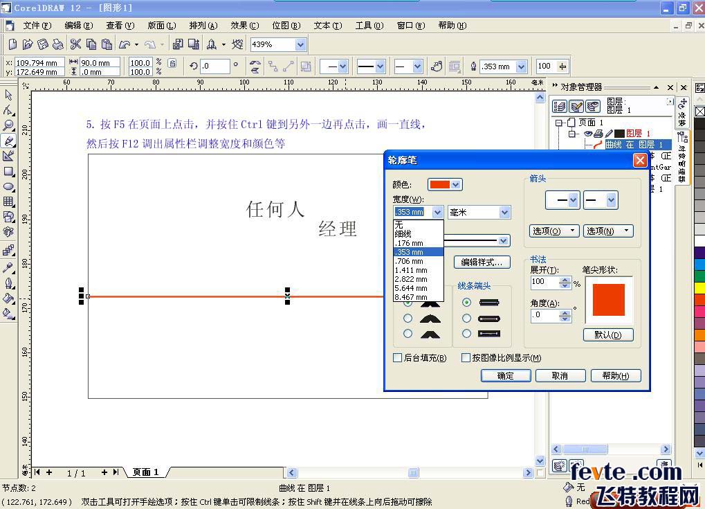Toggle the lock ratio button in property bar
The image size is (705, 509).
coord(172,64)
